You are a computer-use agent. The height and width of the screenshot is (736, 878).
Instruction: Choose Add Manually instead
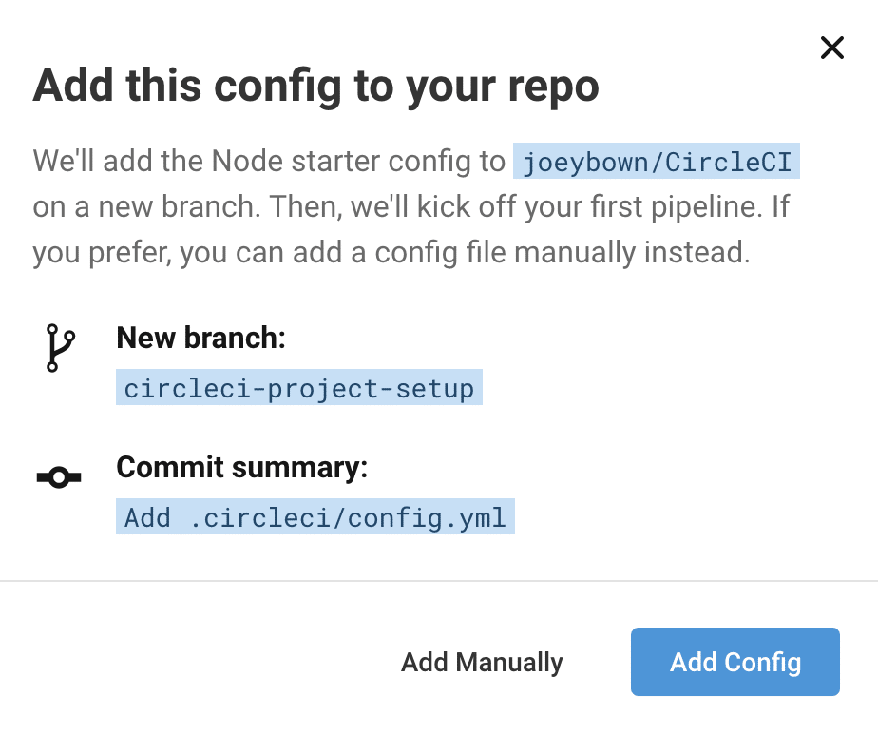(x=482, y=662)
